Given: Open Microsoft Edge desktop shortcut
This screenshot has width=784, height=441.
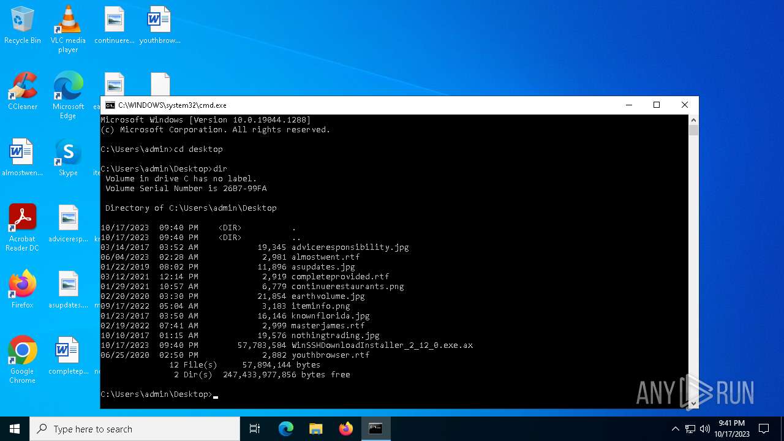Looking at the screenshot, I should click(68, 95).
